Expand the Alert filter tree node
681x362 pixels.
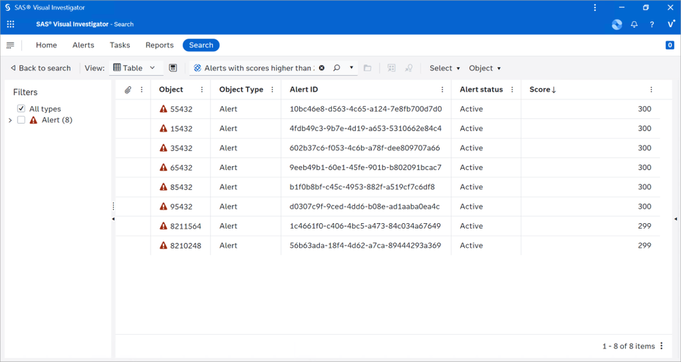click(10, 120)
